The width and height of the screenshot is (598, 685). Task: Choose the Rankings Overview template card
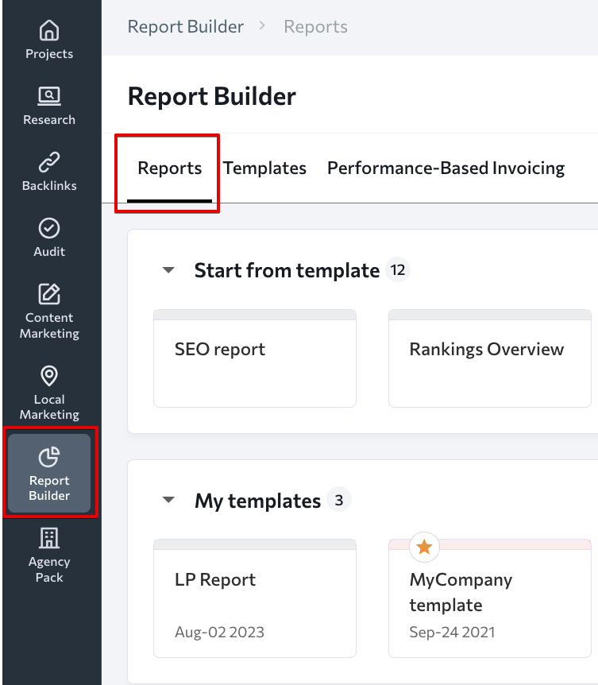coord(490,358)
